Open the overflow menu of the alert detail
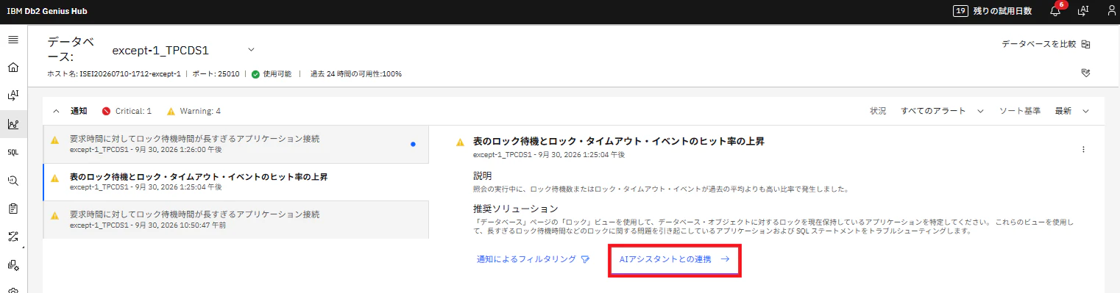1120x293 pixels. click(1083, 149)
